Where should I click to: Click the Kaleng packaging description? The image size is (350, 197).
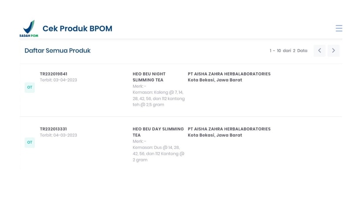(158, 98)
